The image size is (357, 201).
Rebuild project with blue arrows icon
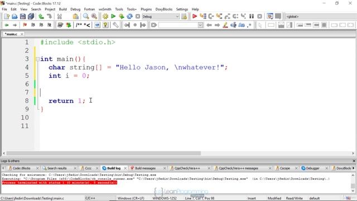point(129,16)
